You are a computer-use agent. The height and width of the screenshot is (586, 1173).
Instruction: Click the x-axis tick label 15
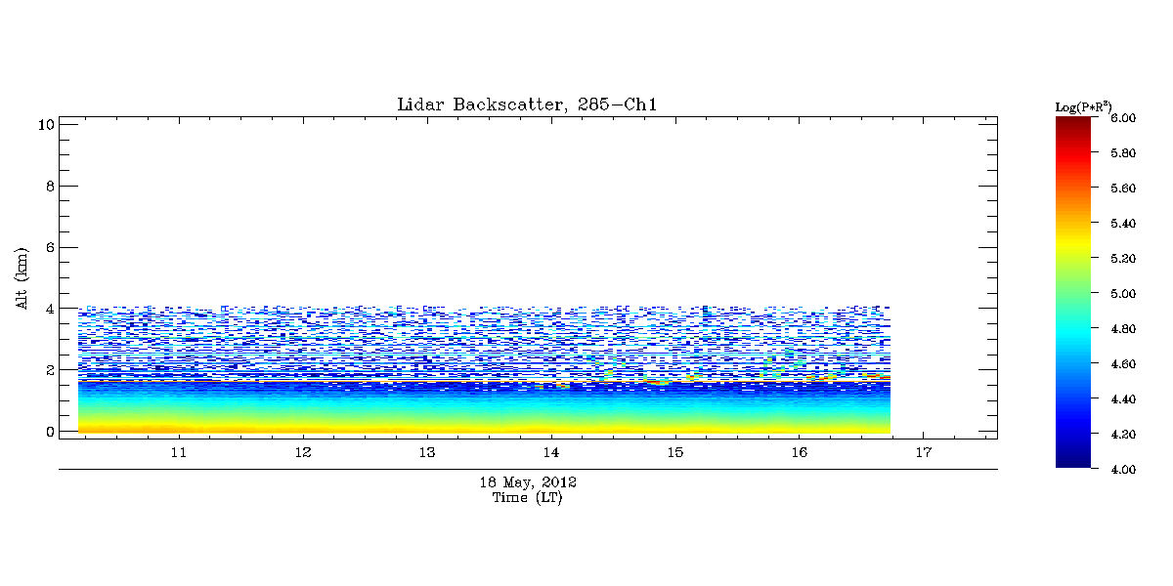[x=674, y=453]
